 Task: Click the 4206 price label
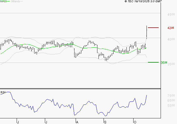click(x=170, y=28)
